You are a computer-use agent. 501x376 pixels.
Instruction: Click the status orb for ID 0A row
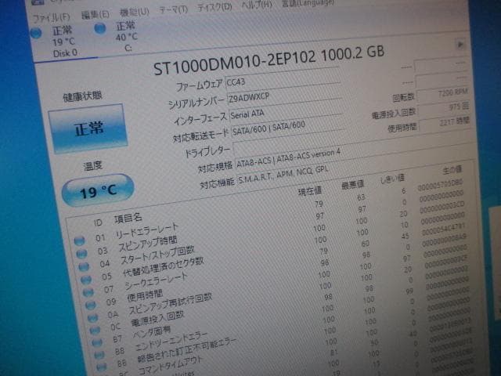pos(92,317)
